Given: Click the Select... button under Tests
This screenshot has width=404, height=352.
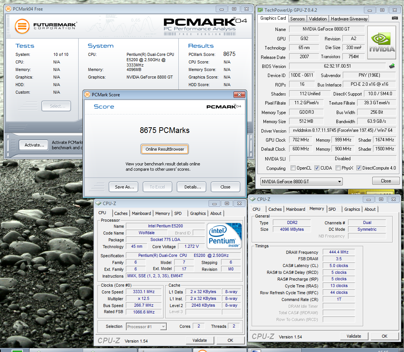Looking at the screenshot, I should 56,106.
